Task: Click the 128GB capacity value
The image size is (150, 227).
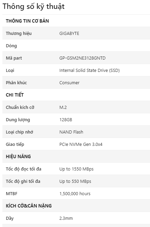Action: click(66, 119)
